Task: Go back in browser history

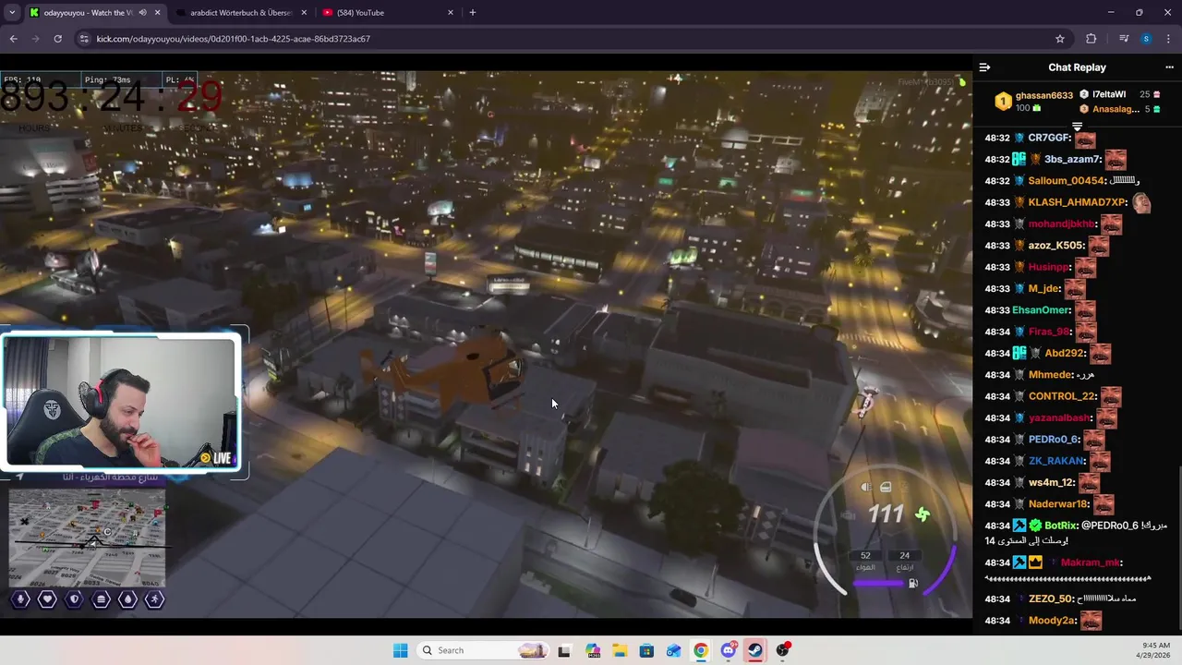Action: [x=13, y=39]
